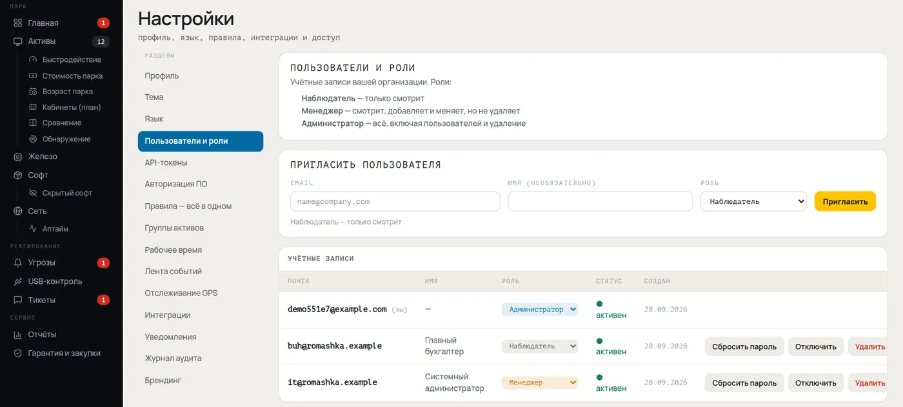Click the Аптайм pulse icon
Screen dimensions: 903x407
[x=34, y=228]
